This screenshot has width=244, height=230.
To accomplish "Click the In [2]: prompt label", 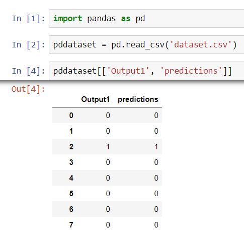I will (29, 45).
